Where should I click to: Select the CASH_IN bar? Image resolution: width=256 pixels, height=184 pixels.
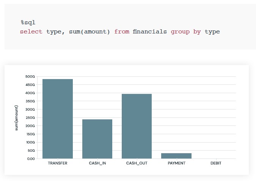(x=97, y=139)
